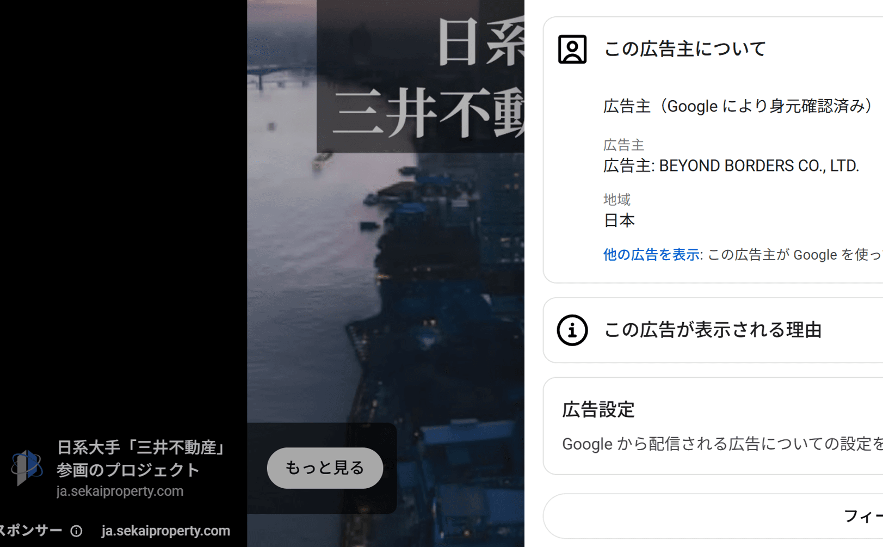Open the bold ja.sekaiproperty.com sponsor link
Image resolution: width=883 pixels, height=547 pixels.
165,531
